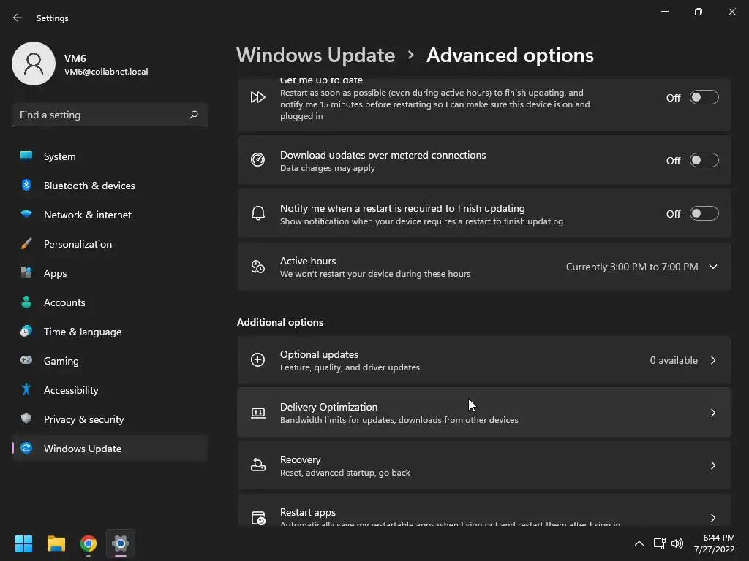Click the Privacy & security shield icon

click(26, 419)
